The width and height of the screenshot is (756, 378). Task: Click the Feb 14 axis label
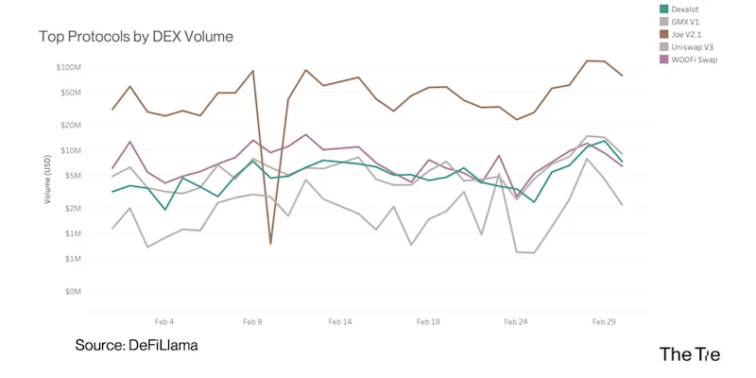point(340,321)
